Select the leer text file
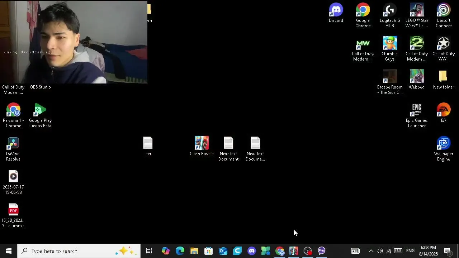This screenshot has height=258, width=459. pos(148,147)
